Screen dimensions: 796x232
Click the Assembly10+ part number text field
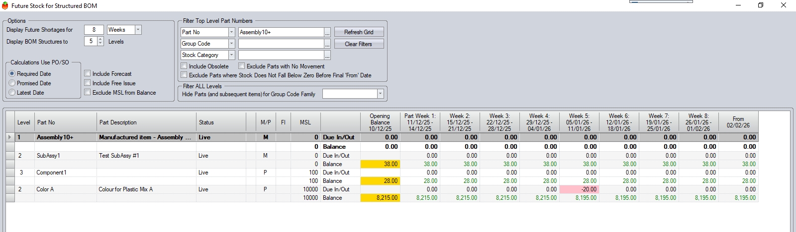tap(281, 32)
